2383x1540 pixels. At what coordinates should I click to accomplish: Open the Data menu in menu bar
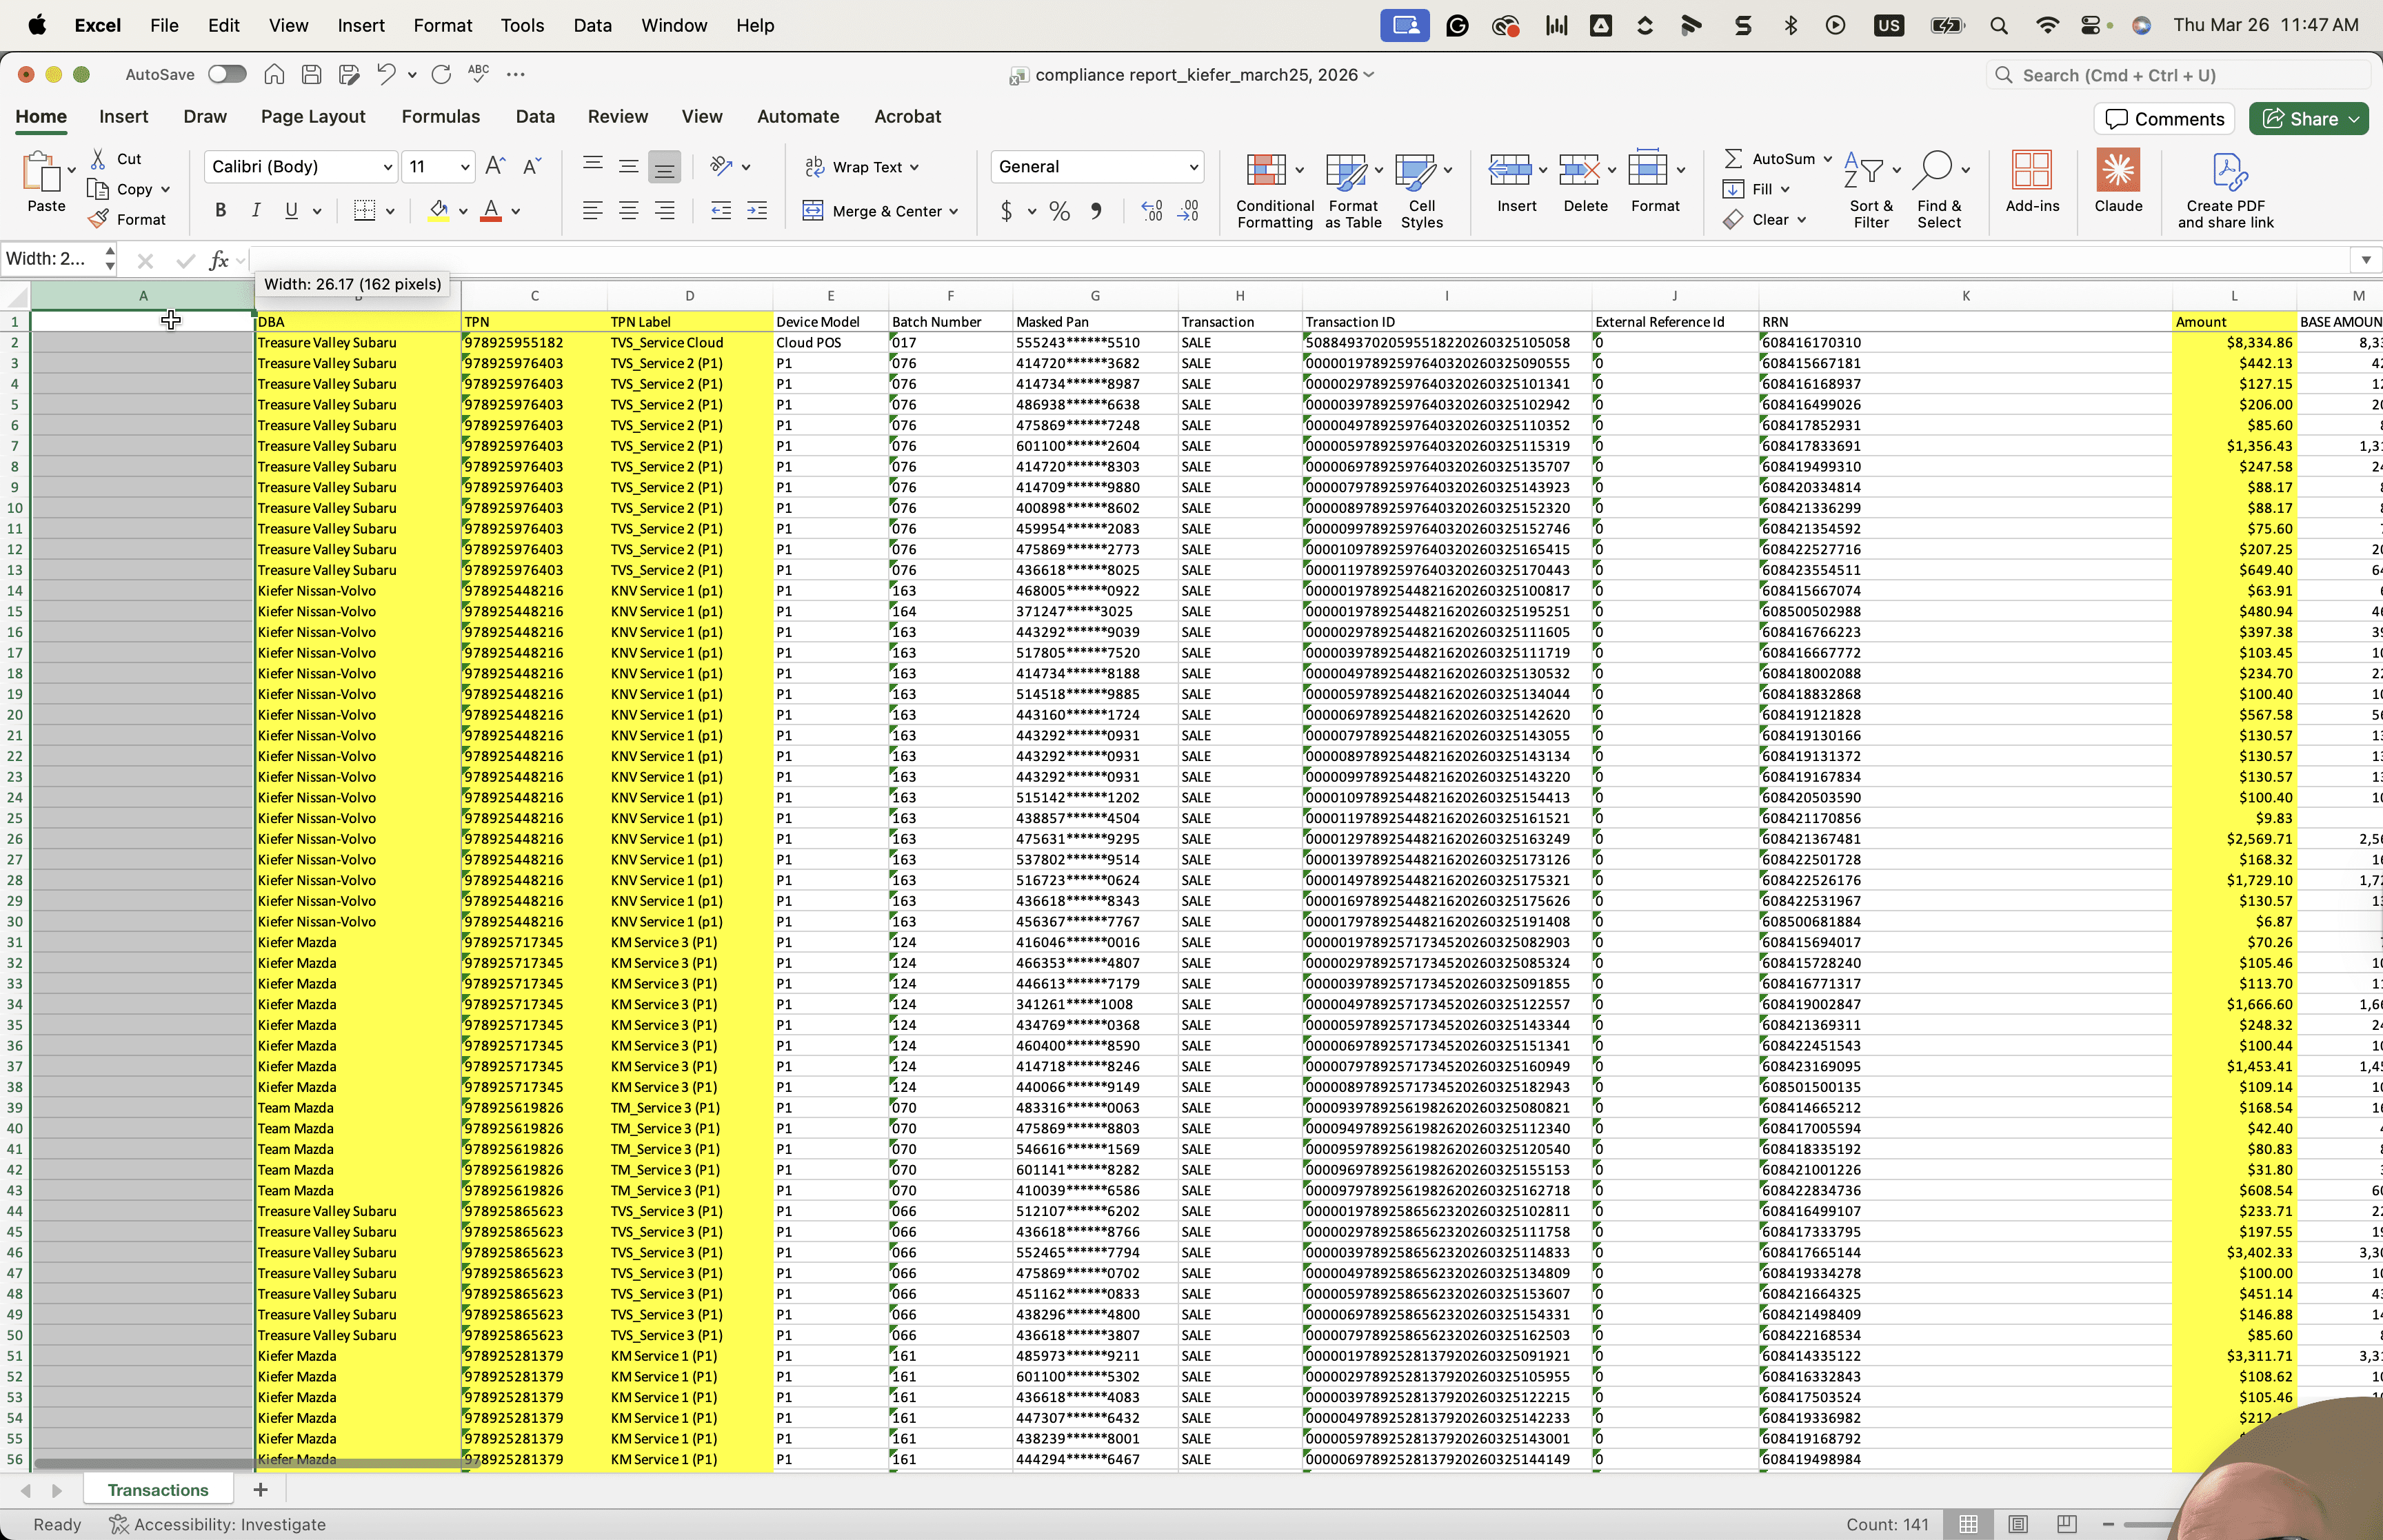(592, 25)
